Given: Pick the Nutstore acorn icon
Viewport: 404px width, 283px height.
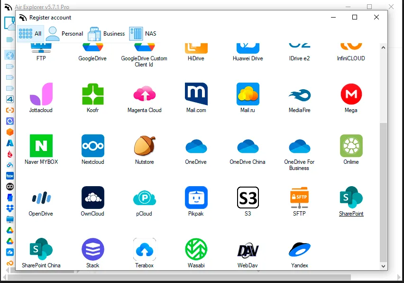Looking at the screenshot, I should (x=145, y=146).
